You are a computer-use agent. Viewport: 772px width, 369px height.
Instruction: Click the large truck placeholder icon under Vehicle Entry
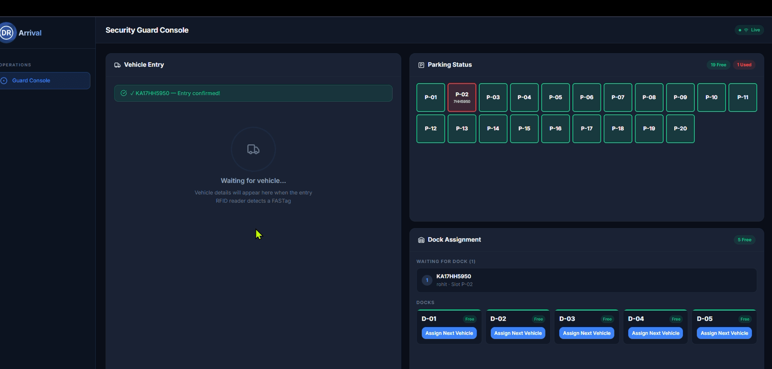point(253,149)
